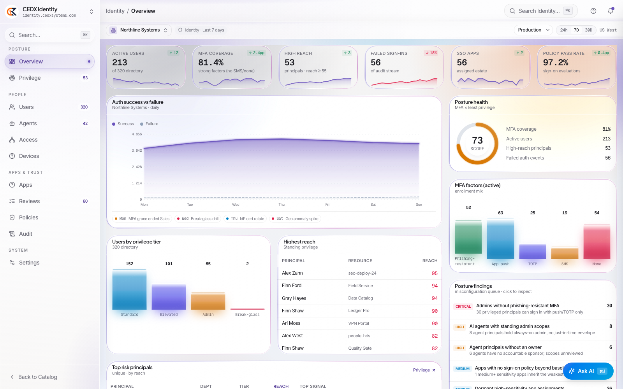
Task: Click the Reviews checklist icon
Action: (x=12, y=201)
